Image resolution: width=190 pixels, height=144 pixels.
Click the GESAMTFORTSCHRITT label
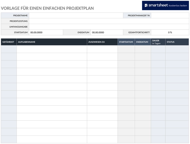click(139, 32)
